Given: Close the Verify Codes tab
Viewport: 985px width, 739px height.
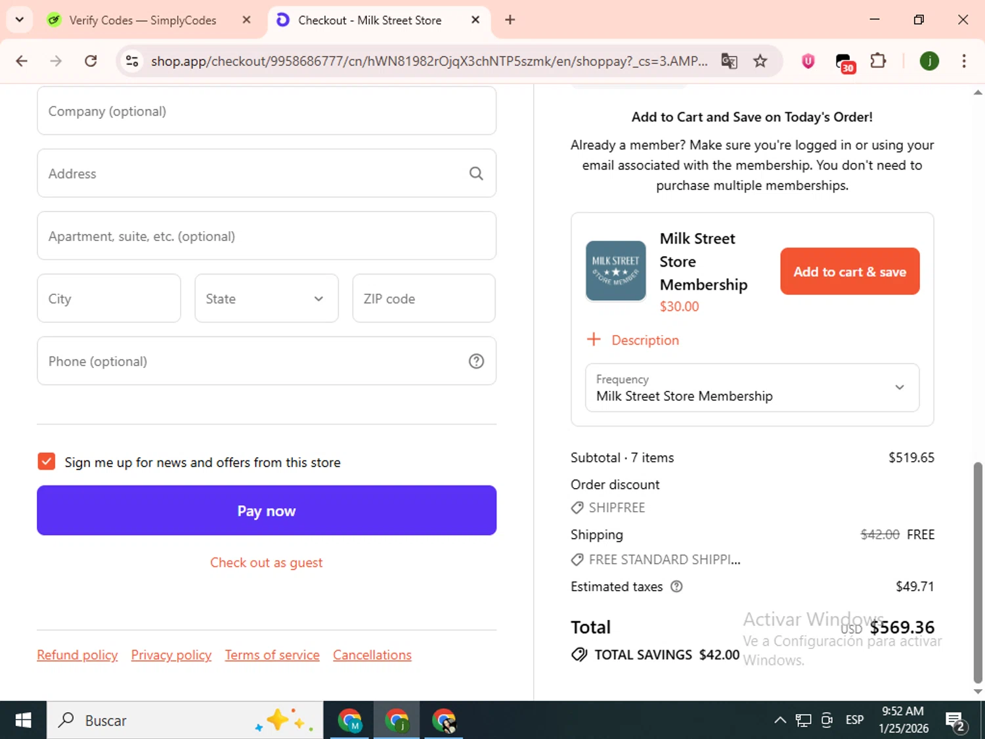Looking at the screenshot, I should tap(246, 20).
